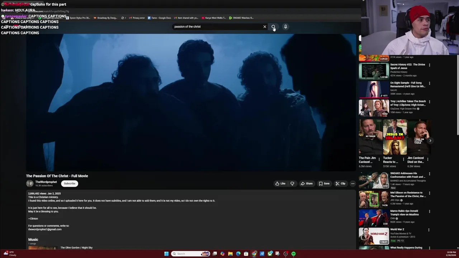Open 'Fame - Google Docs' bookmark
The width and height of the screenshot is (459, 258).
pyautogui.click(x=160, y=18)
